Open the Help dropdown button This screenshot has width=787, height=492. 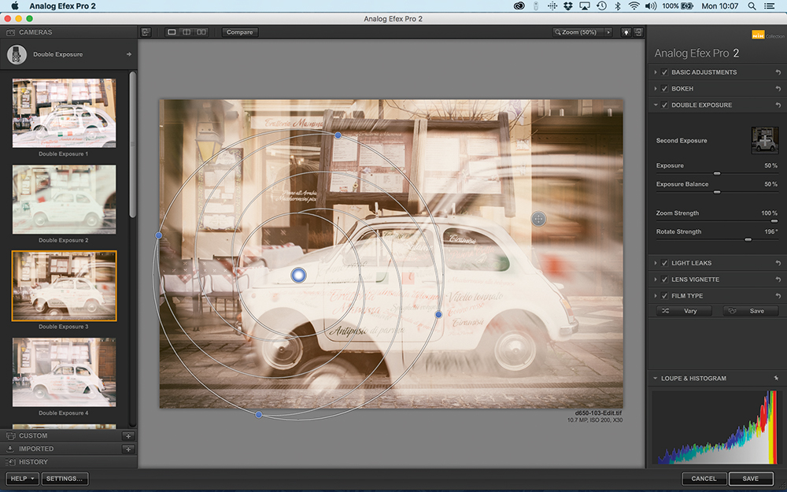point(22,479)
